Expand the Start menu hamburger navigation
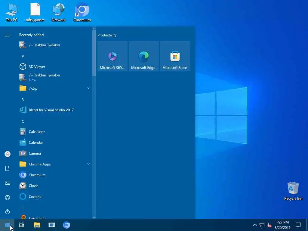 point(8,35)
